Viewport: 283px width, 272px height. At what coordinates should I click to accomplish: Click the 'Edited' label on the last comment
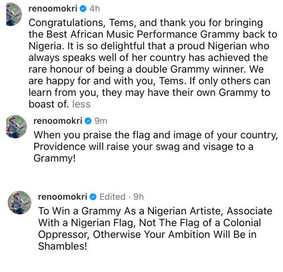coord(112,197)
